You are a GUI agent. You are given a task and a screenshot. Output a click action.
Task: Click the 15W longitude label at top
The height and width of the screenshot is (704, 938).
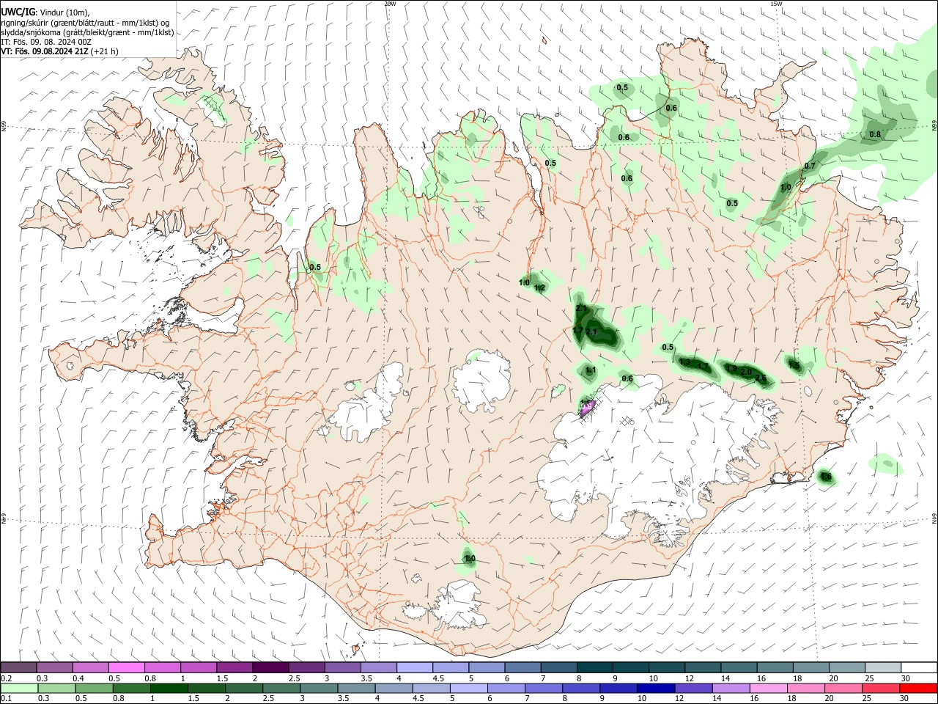[775, 4]
